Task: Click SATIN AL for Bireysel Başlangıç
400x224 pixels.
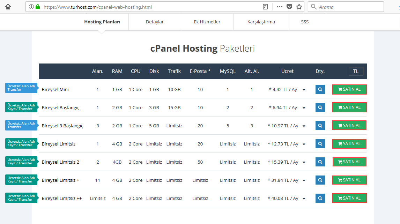Action: coord(349,107)
